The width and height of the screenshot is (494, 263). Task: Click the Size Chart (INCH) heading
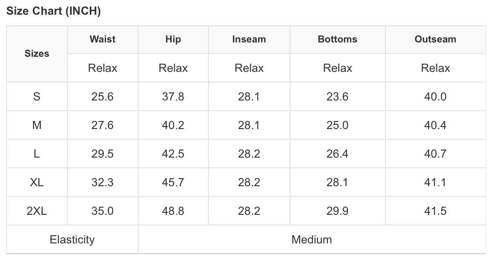[54, 11]
